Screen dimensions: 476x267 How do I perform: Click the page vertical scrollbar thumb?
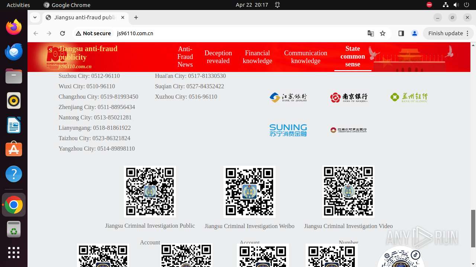pos(473,228)
